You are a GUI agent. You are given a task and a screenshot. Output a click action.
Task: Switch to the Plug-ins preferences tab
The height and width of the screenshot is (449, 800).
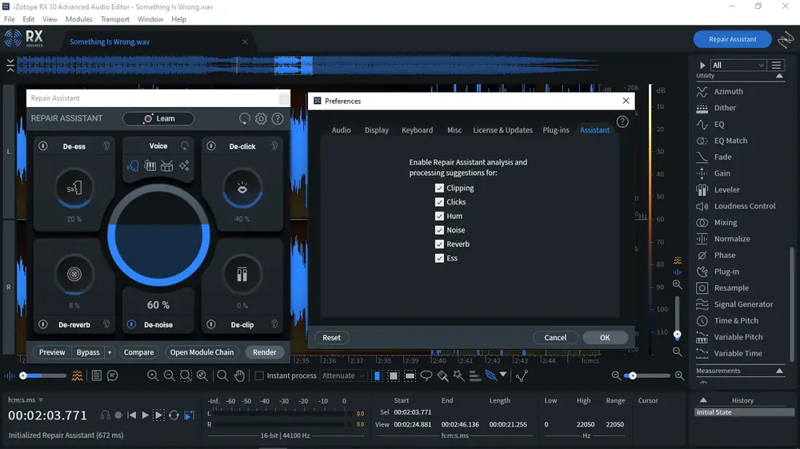coord(556,130)
